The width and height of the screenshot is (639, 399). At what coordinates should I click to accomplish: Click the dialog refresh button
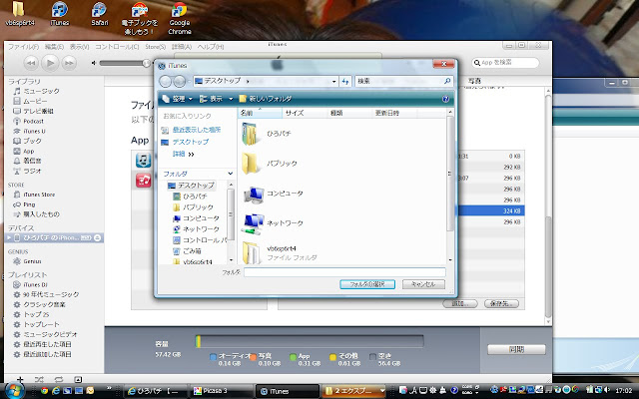(345, 82)
